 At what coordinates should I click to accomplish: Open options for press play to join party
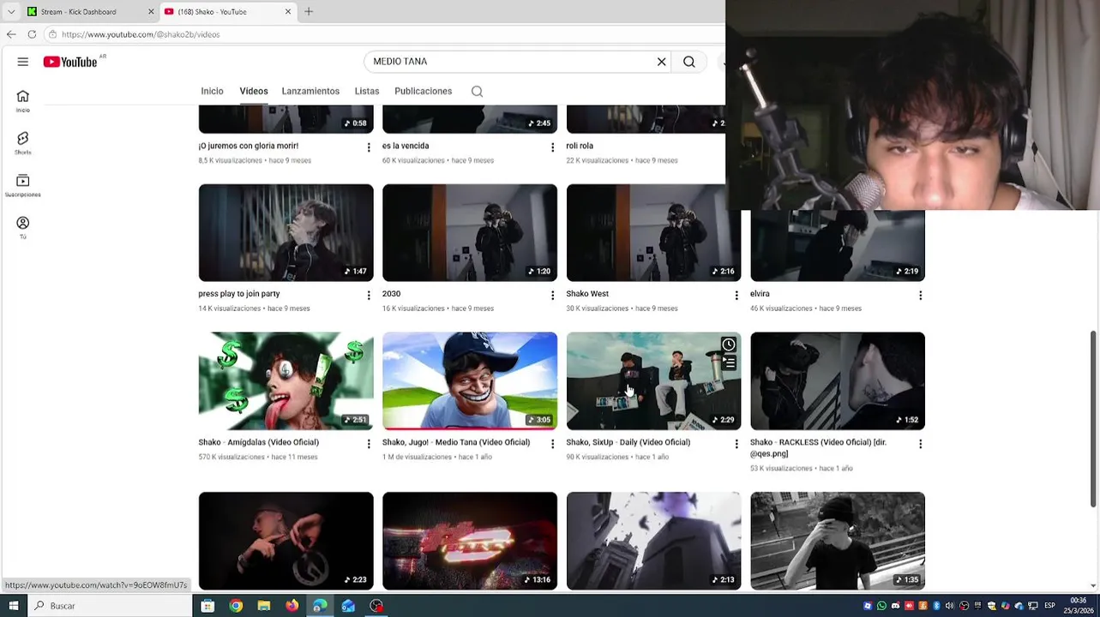pos(369,296)
